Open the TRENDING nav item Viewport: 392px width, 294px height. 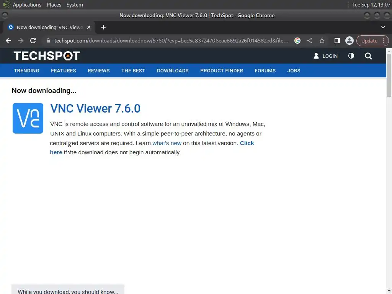pyautogui.click(x=26, y=71)
